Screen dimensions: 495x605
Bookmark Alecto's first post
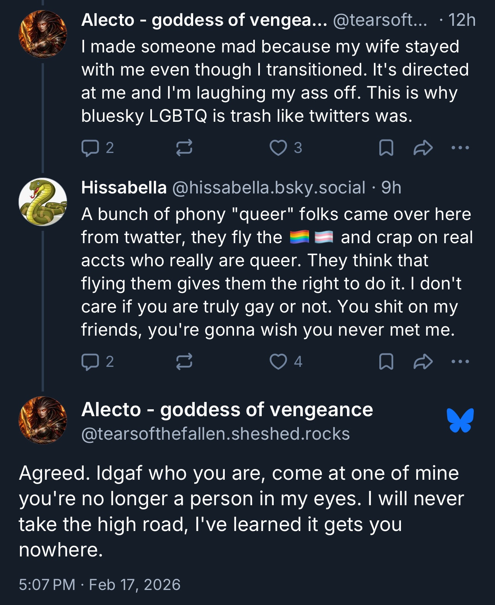[386, 148]
